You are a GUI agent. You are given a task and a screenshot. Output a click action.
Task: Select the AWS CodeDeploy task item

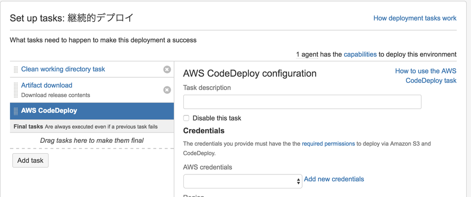click(x=49, y=111)
